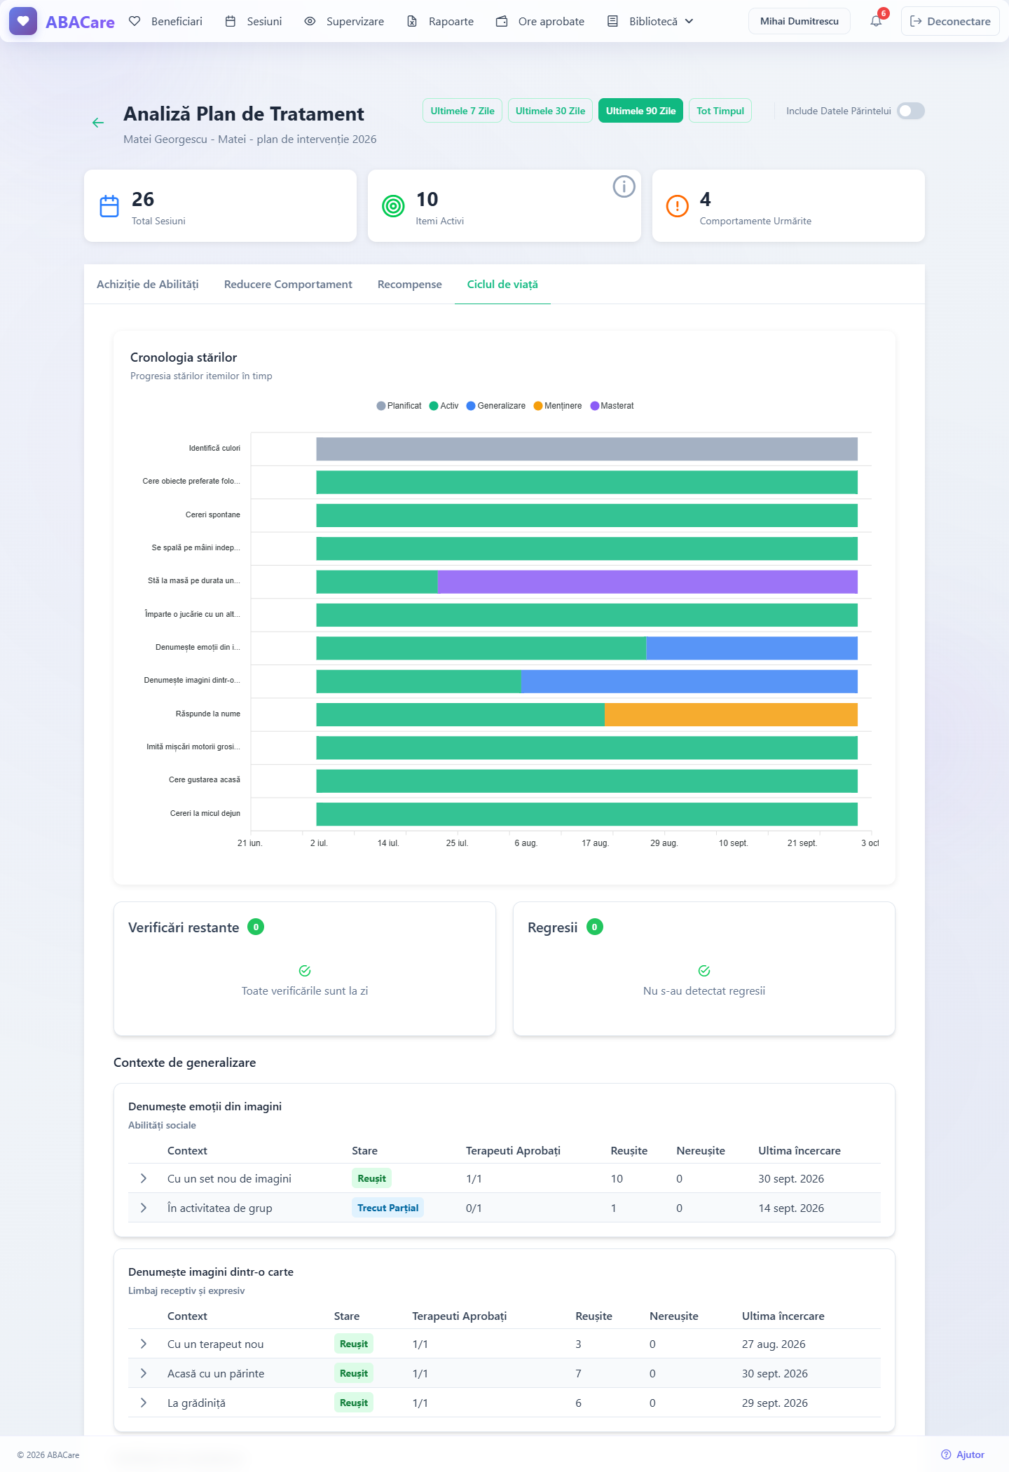Navigate to Rapoarte
The image size is (1009, 1472).
click(x=440, y=21)
